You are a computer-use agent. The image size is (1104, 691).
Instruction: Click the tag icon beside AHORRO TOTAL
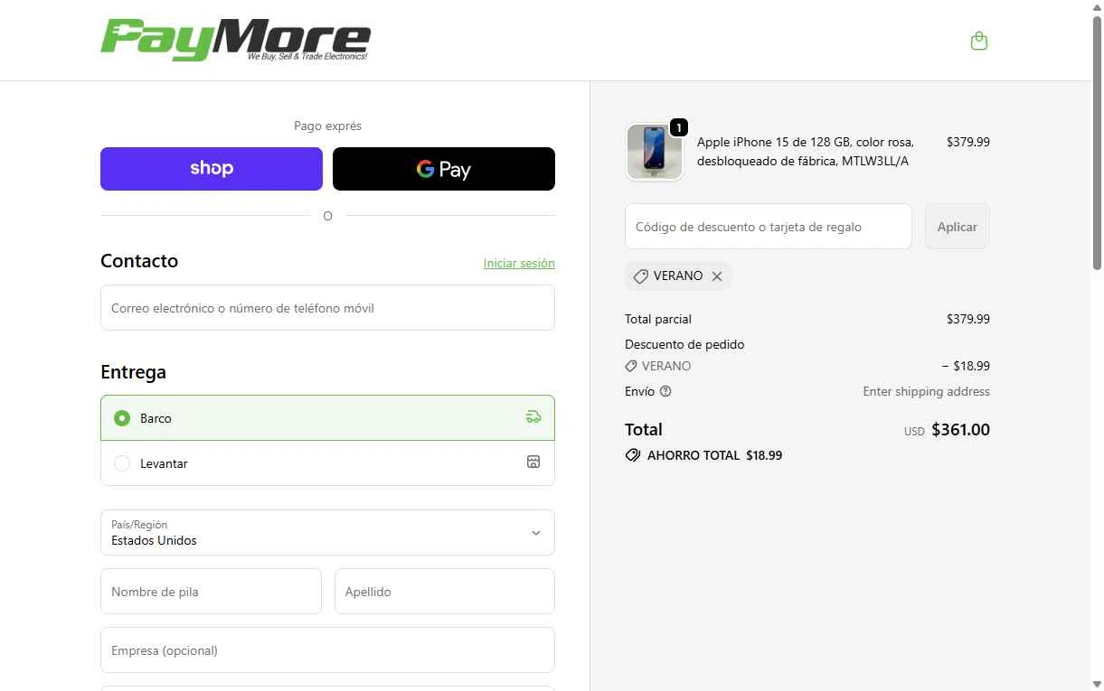pyautogui.click(x=633, y=455)
